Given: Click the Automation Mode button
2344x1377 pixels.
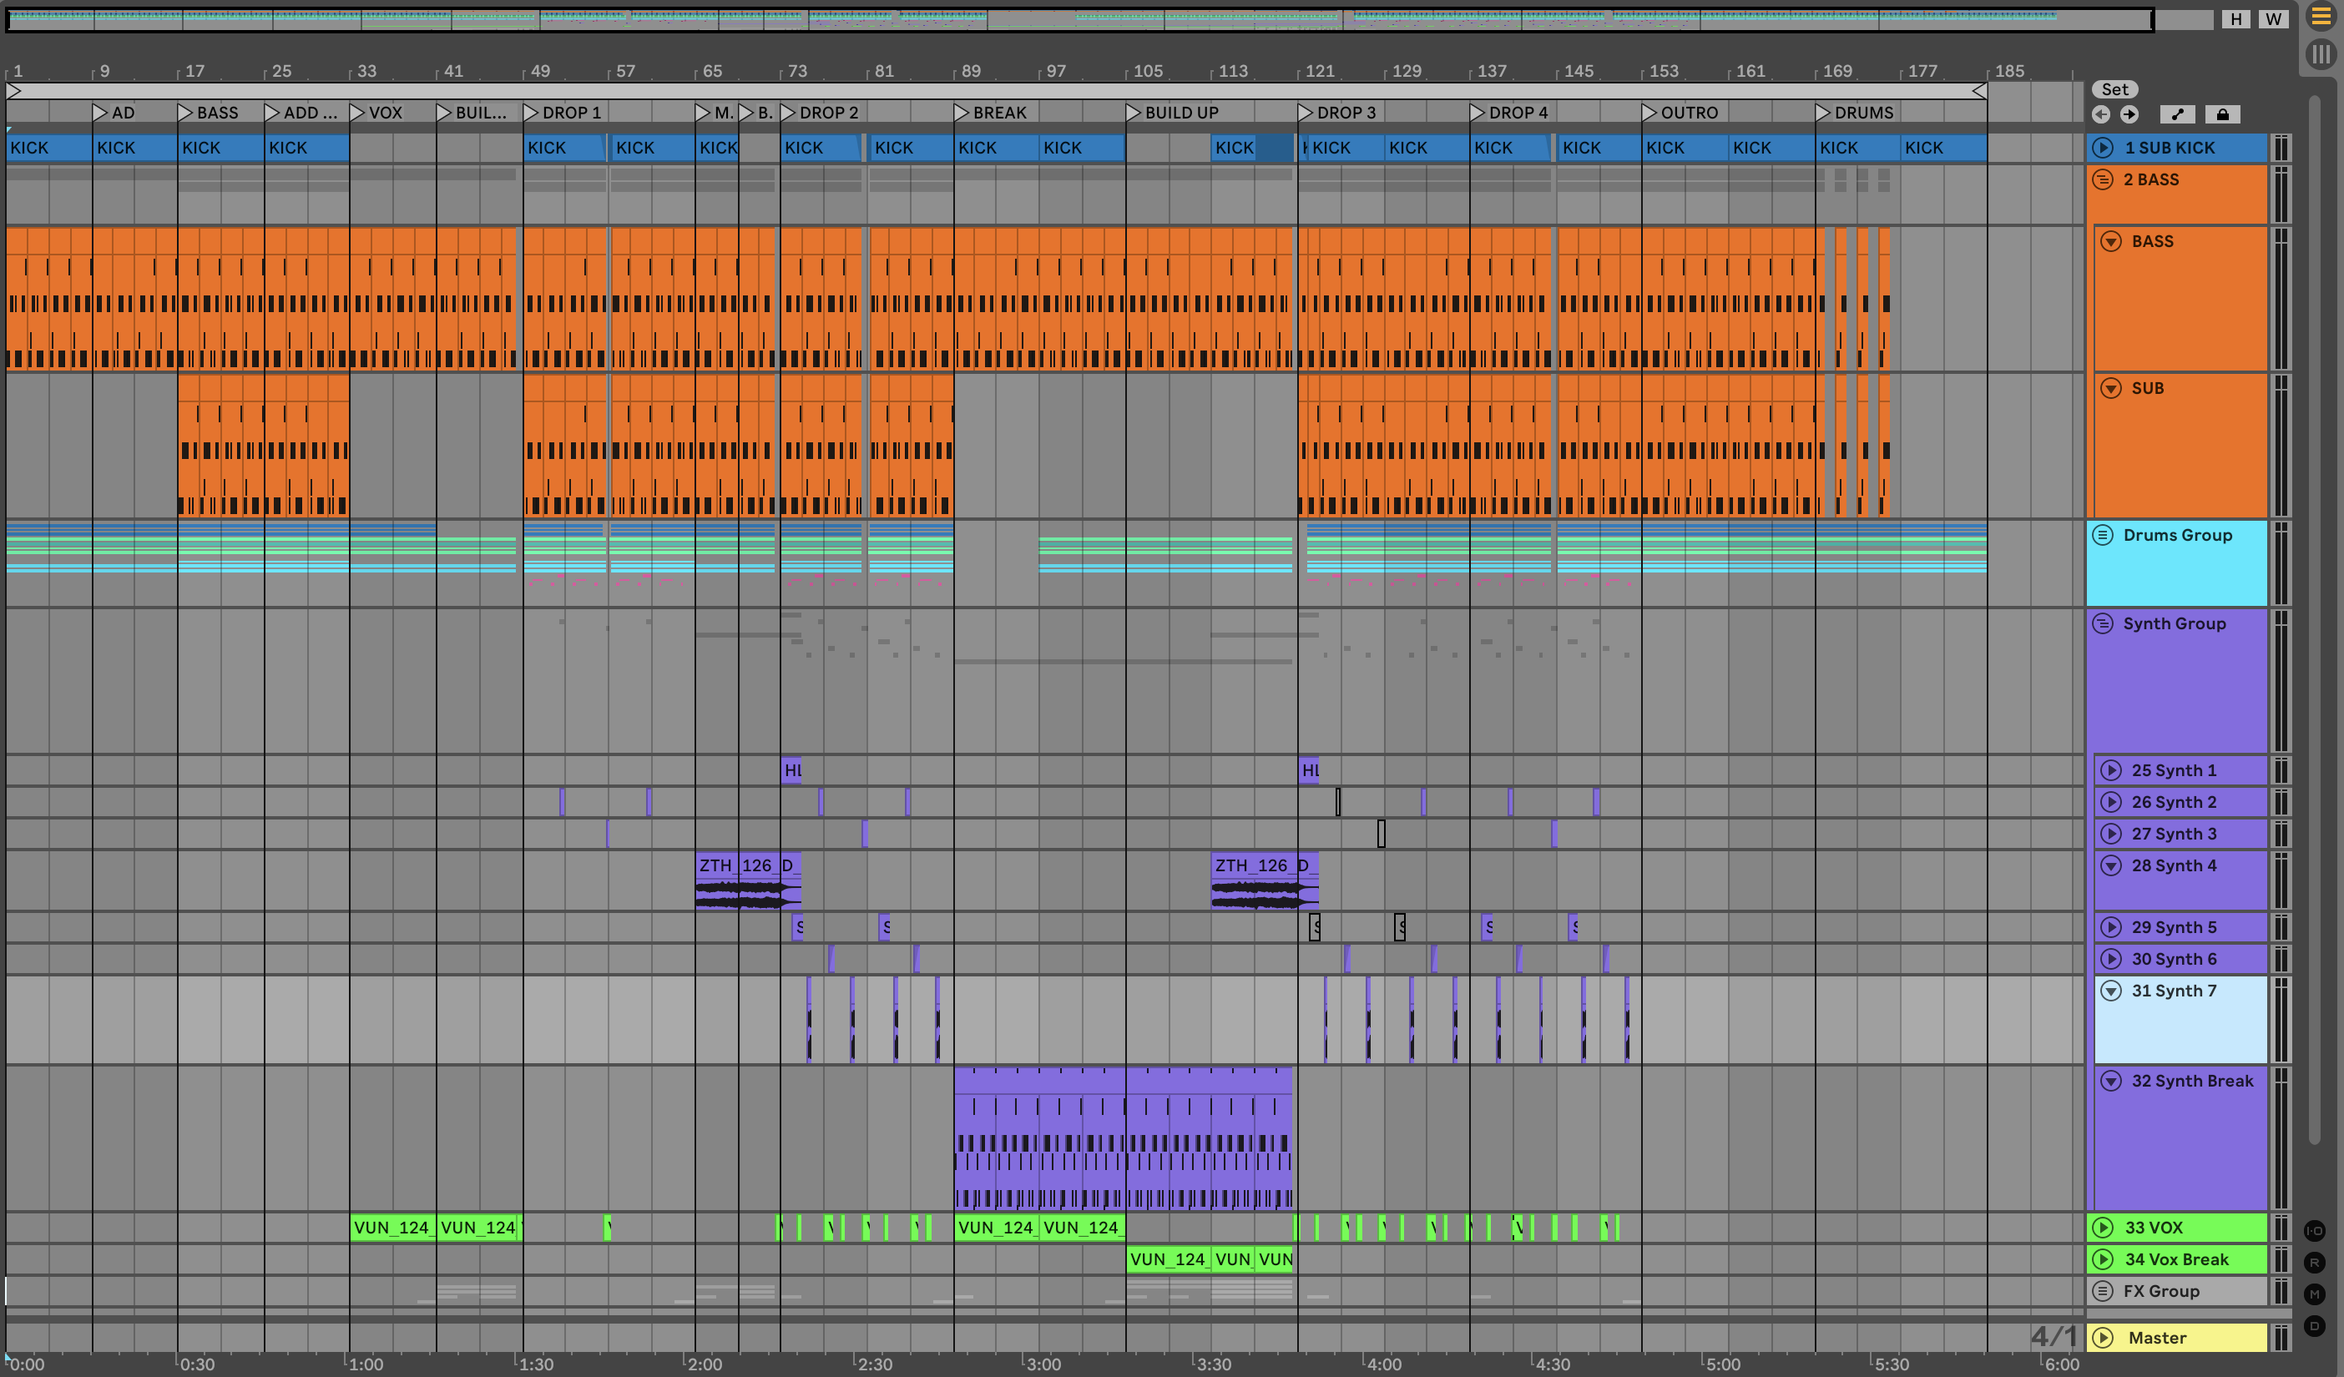Looking at the screenshot, I should click(2176, 114).
